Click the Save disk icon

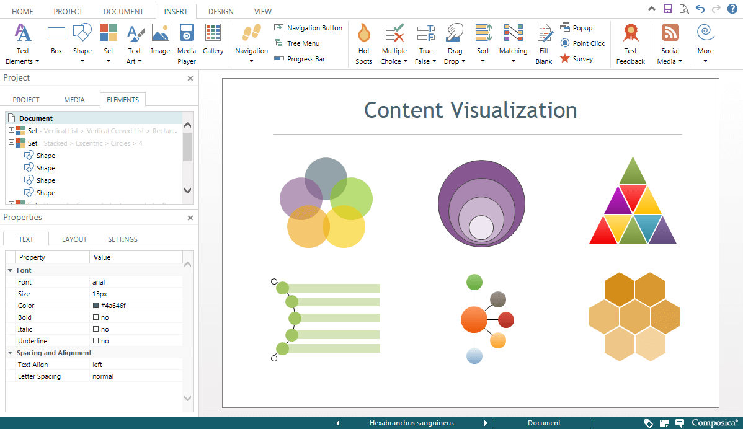coord(668,9)
